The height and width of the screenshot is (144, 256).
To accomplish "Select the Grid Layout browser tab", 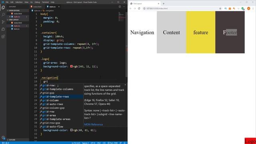I will (x=144, y=4).
